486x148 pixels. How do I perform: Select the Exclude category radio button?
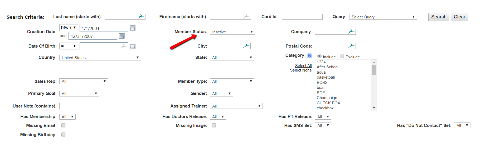pyautogui.click(x=342, y=56)
